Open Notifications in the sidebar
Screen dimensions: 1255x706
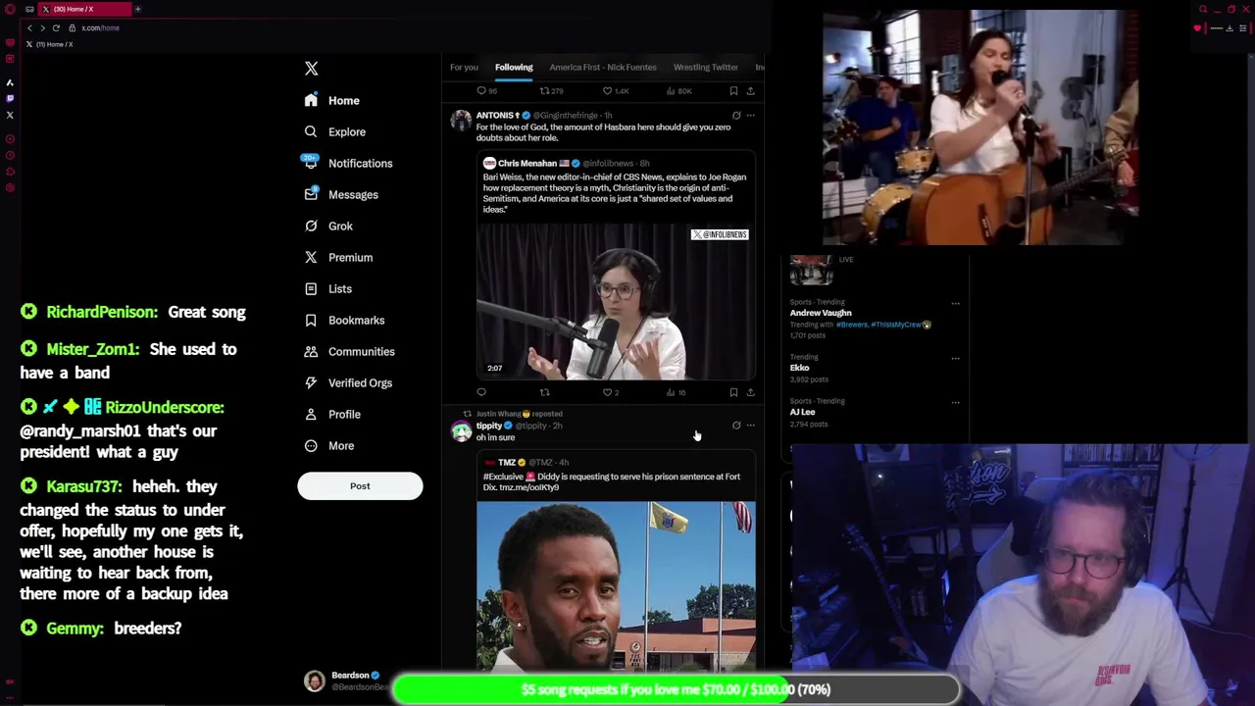pos(348,163)
